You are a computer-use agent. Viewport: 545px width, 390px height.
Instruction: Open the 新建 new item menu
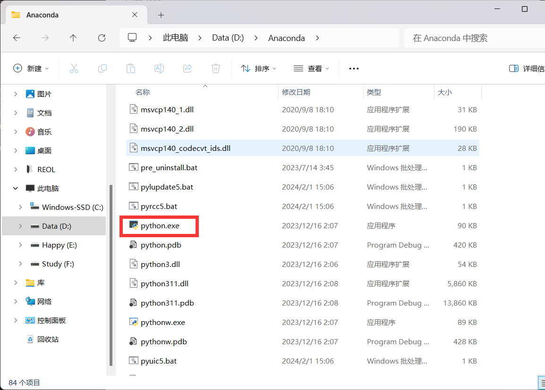[x=31, y=68]
